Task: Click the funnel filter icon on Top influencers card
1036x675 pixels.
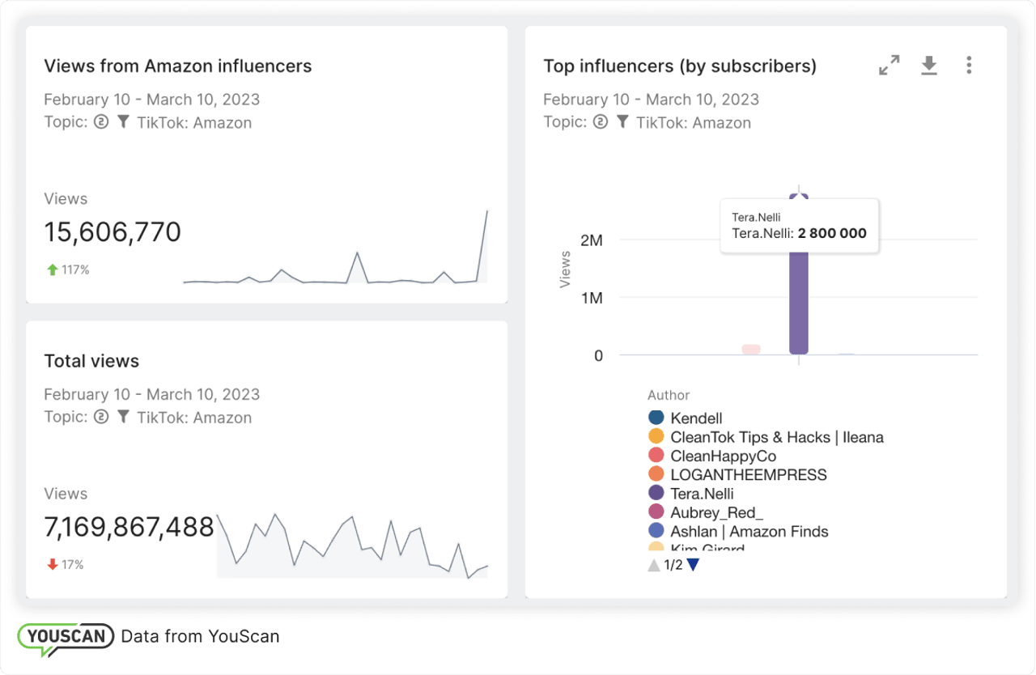Action: 622,121
